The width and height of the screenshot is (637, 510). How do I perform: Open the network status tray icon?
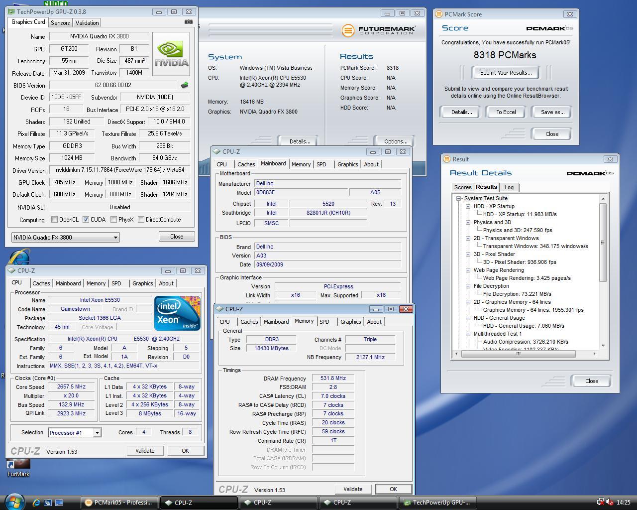click(601, 502)
